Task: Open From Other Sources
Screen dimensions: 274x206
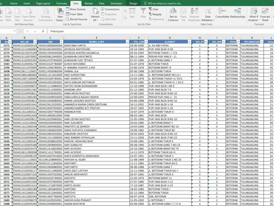Action: [29, 15]
